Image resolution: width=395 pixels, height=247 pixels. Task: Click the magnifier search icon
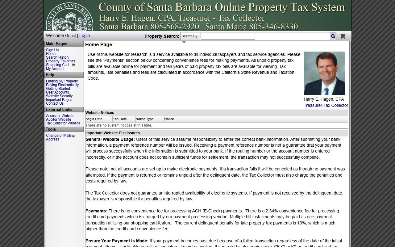click(x=333, y=36)
